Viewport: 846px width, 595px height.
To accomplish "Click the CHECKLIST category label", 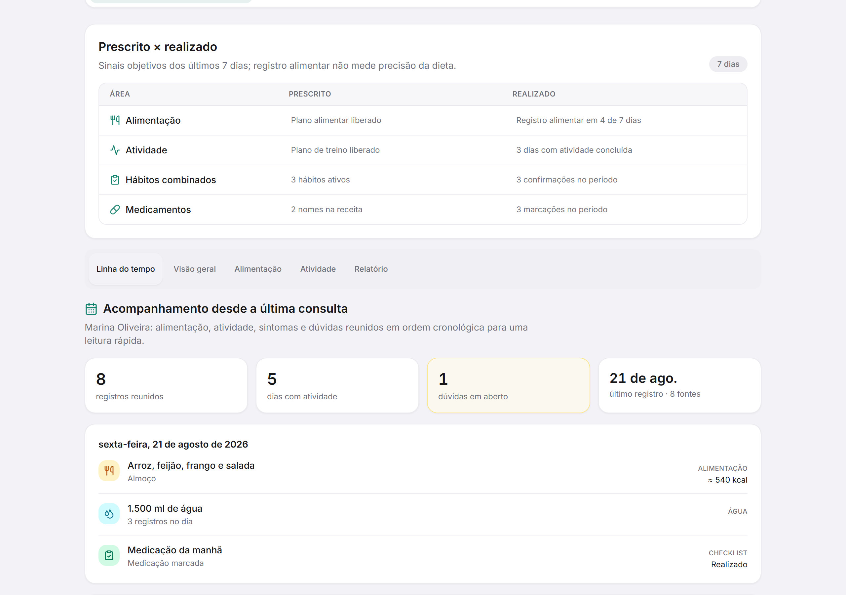I will point(728,553).
